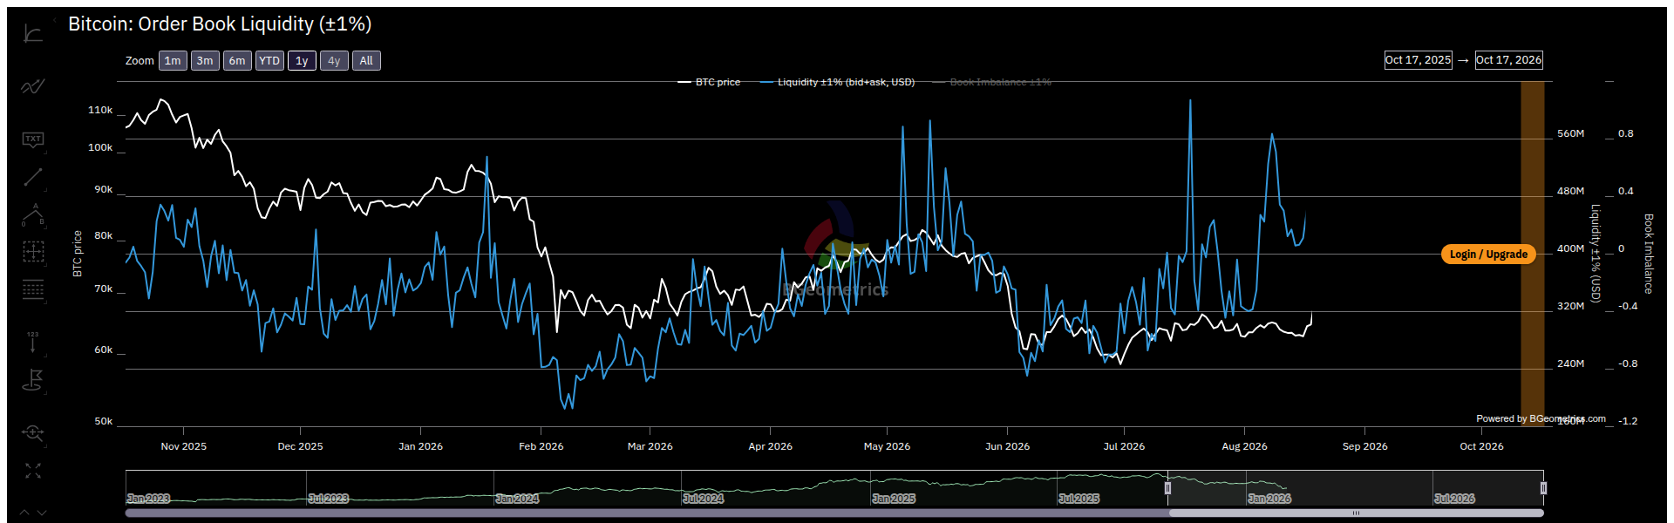Click the 110k BTC price axis label

tap(100, 111)
